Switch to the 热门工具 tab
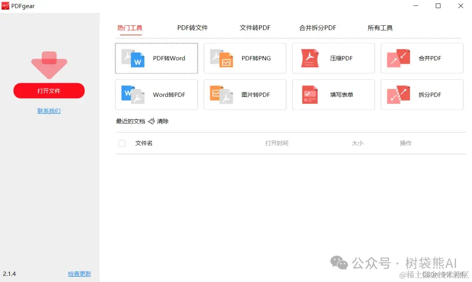Screen dimensions: 472x282 [x=130, y=27]
